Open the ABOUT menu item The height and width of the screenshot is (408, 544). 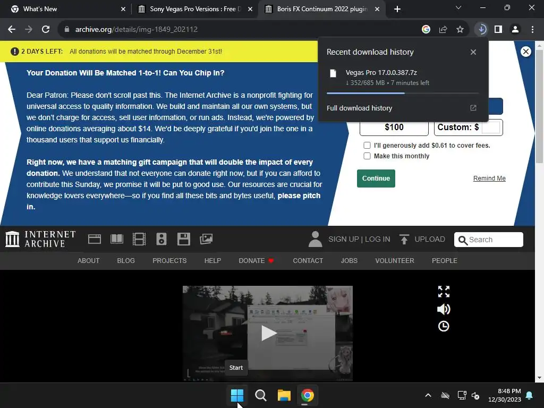(x=89, y=261)
